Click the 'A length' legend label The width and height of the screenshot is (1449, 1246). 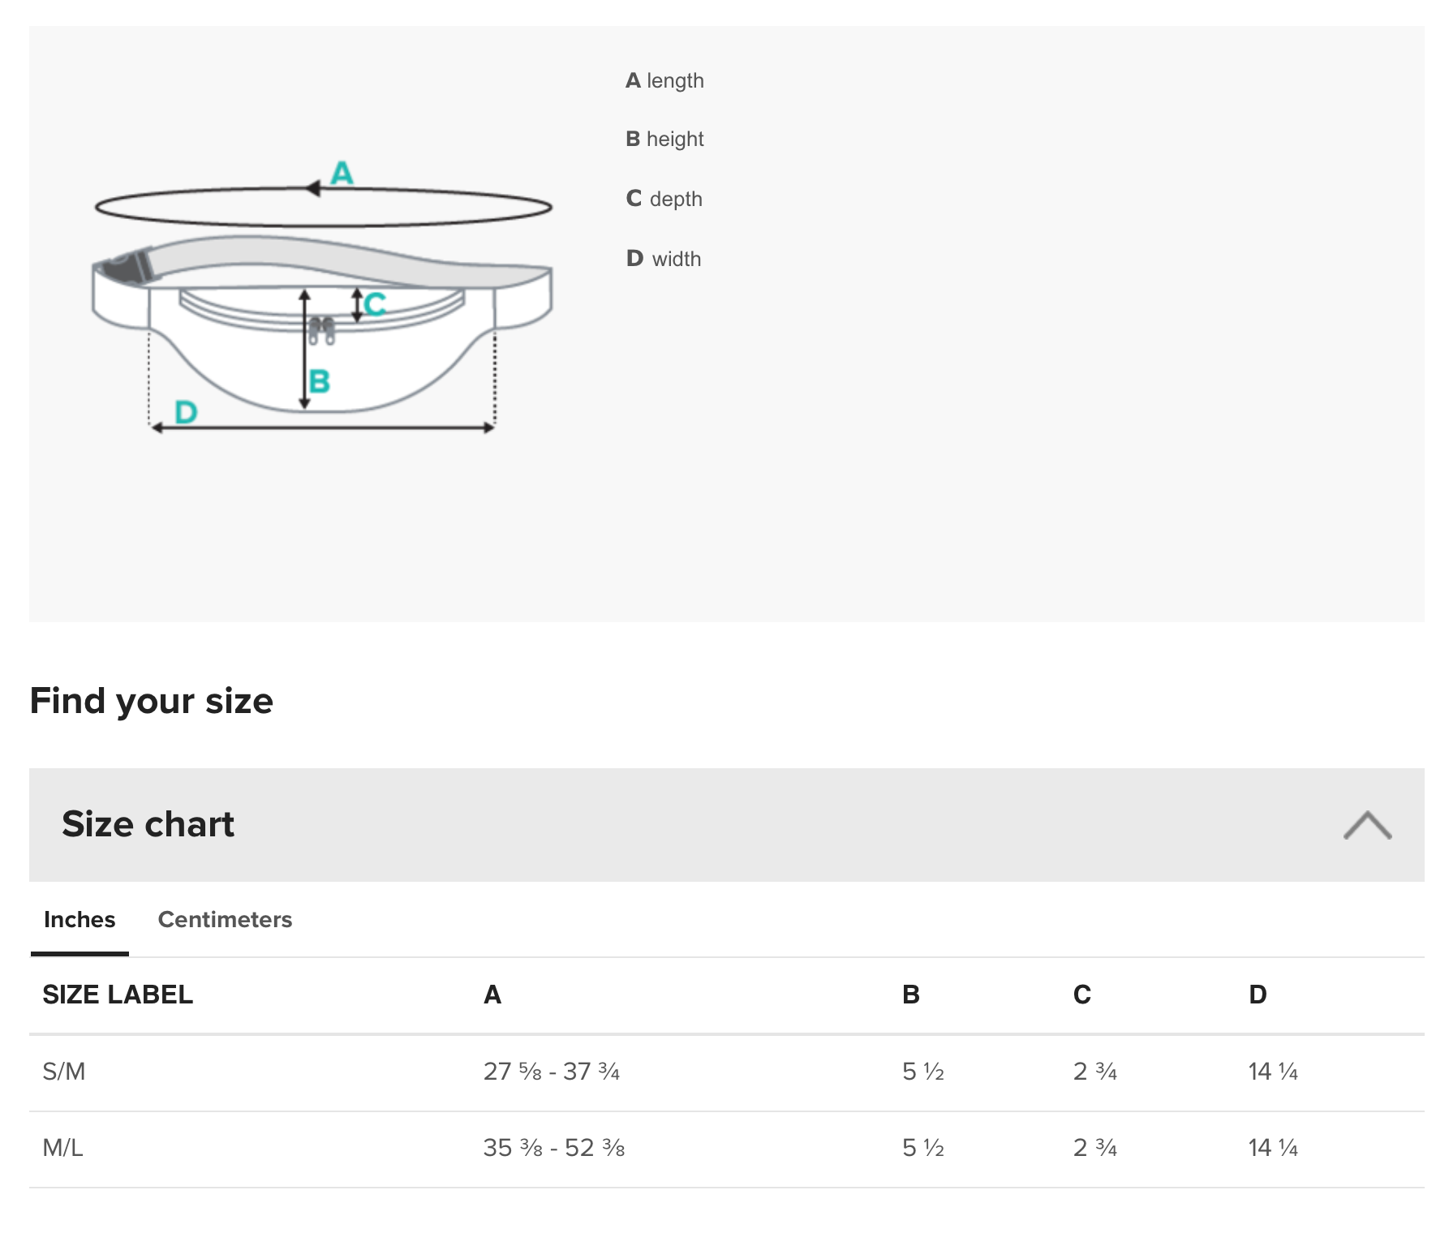click(664, 80)
